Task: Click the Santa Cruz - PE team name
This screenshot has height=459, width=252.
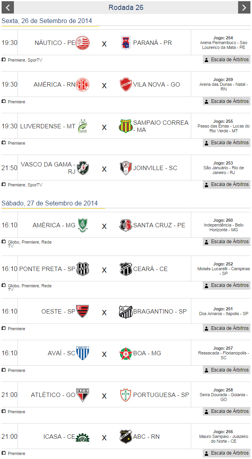Action: pos(159,225)
